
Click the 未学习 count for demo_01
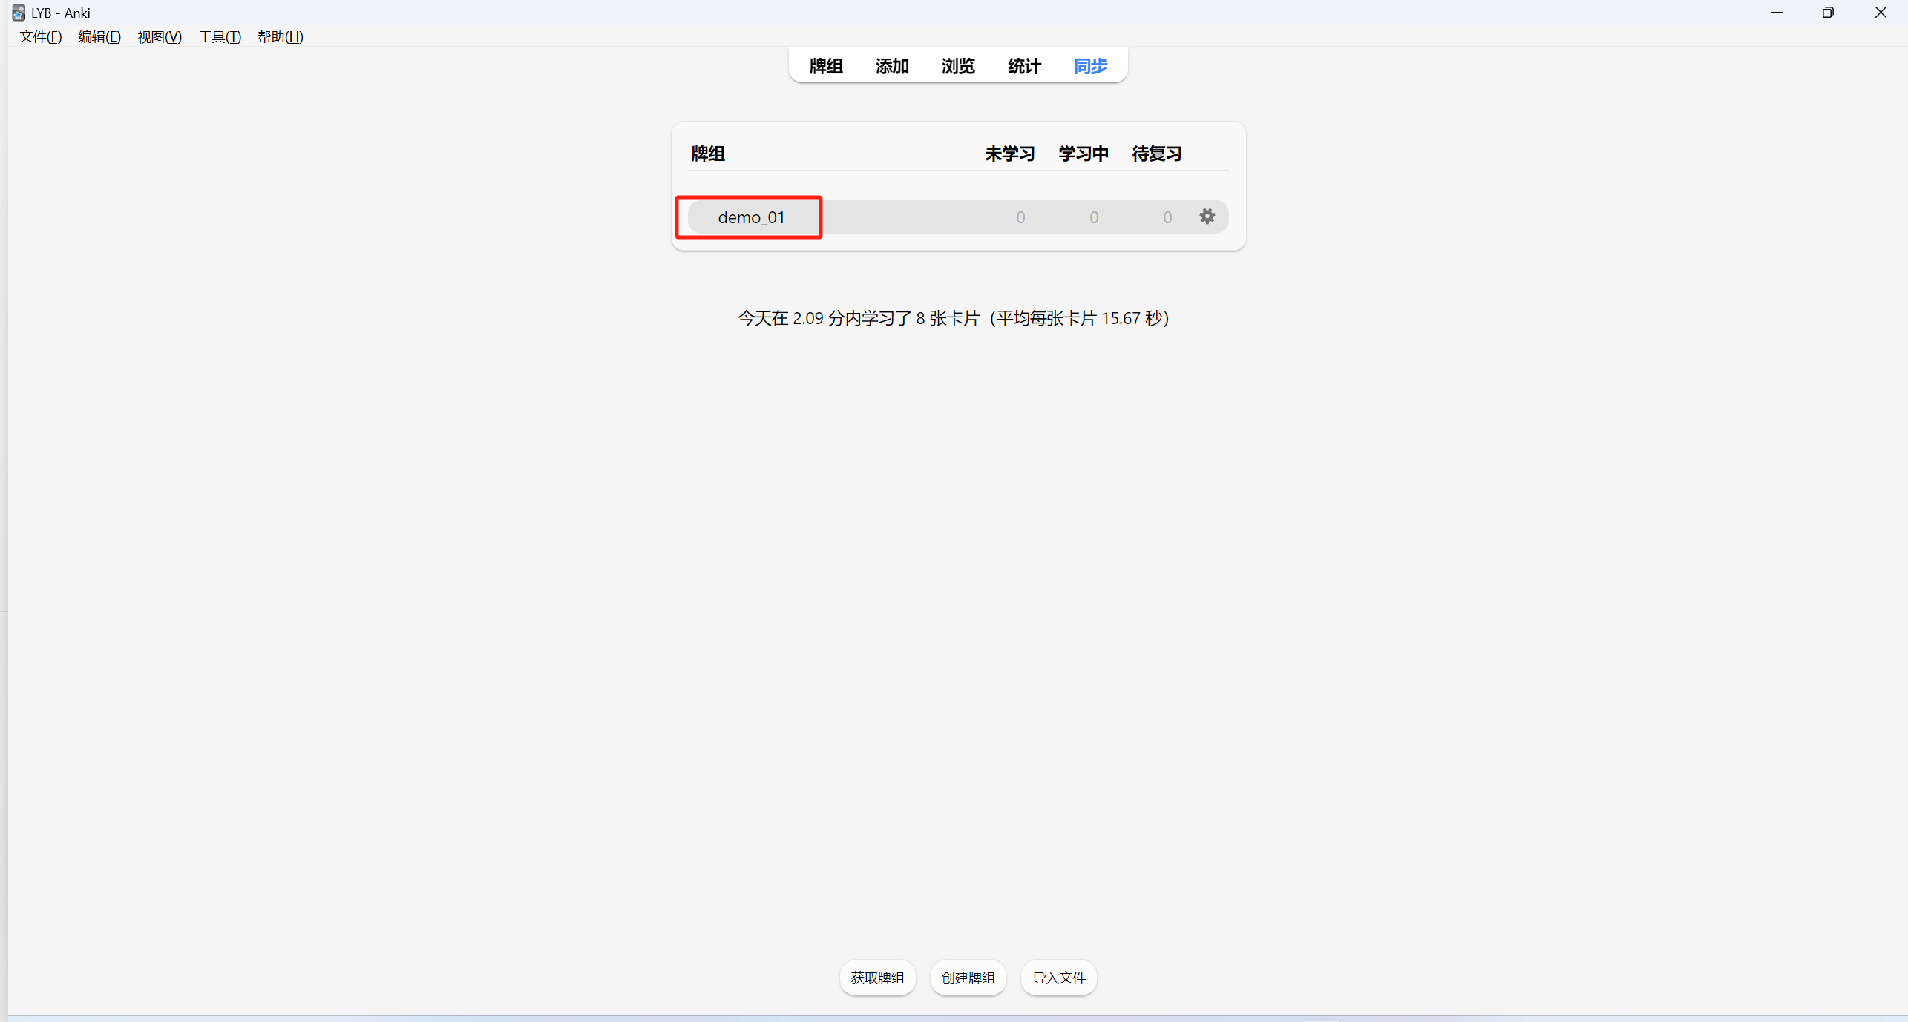(1020, 217)
